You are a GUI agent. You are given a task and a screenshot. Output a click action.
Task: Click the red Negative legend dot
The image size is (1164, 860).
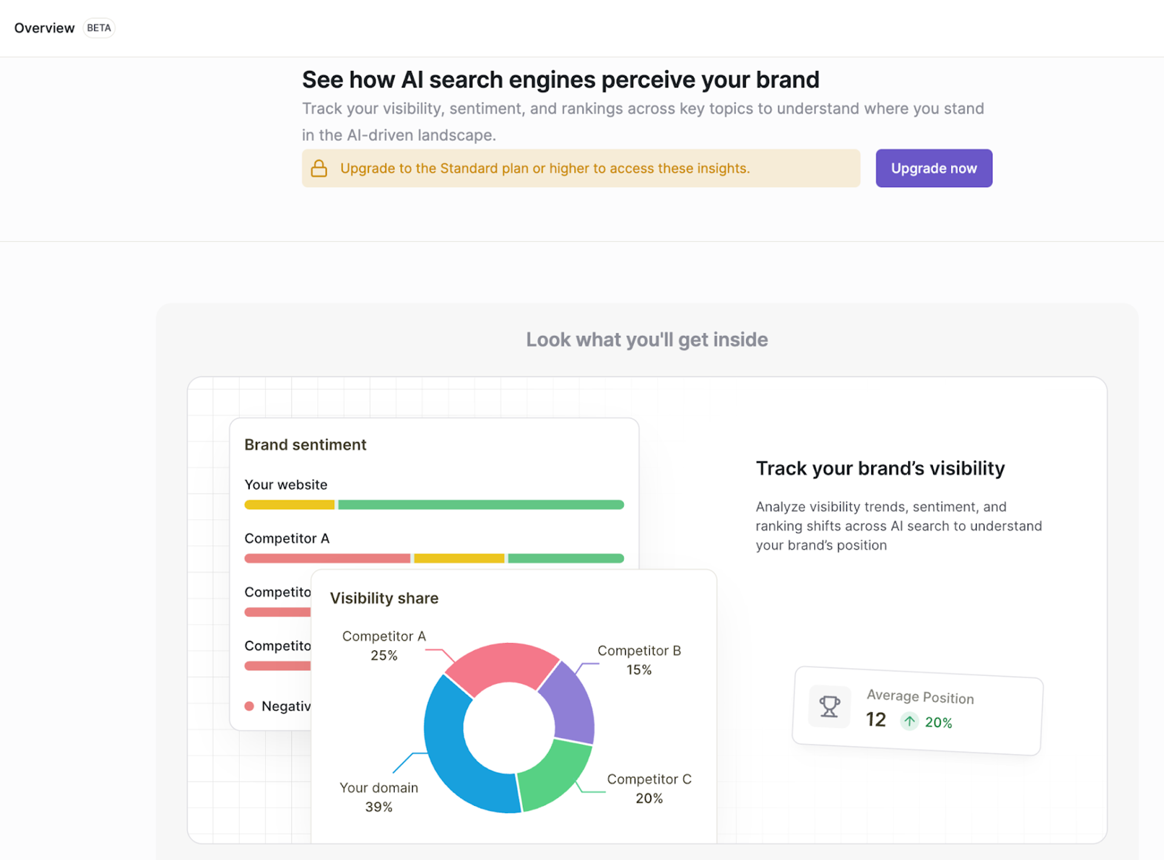249,706
